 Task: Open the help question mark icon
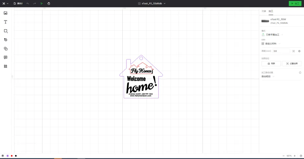[301, 156]
